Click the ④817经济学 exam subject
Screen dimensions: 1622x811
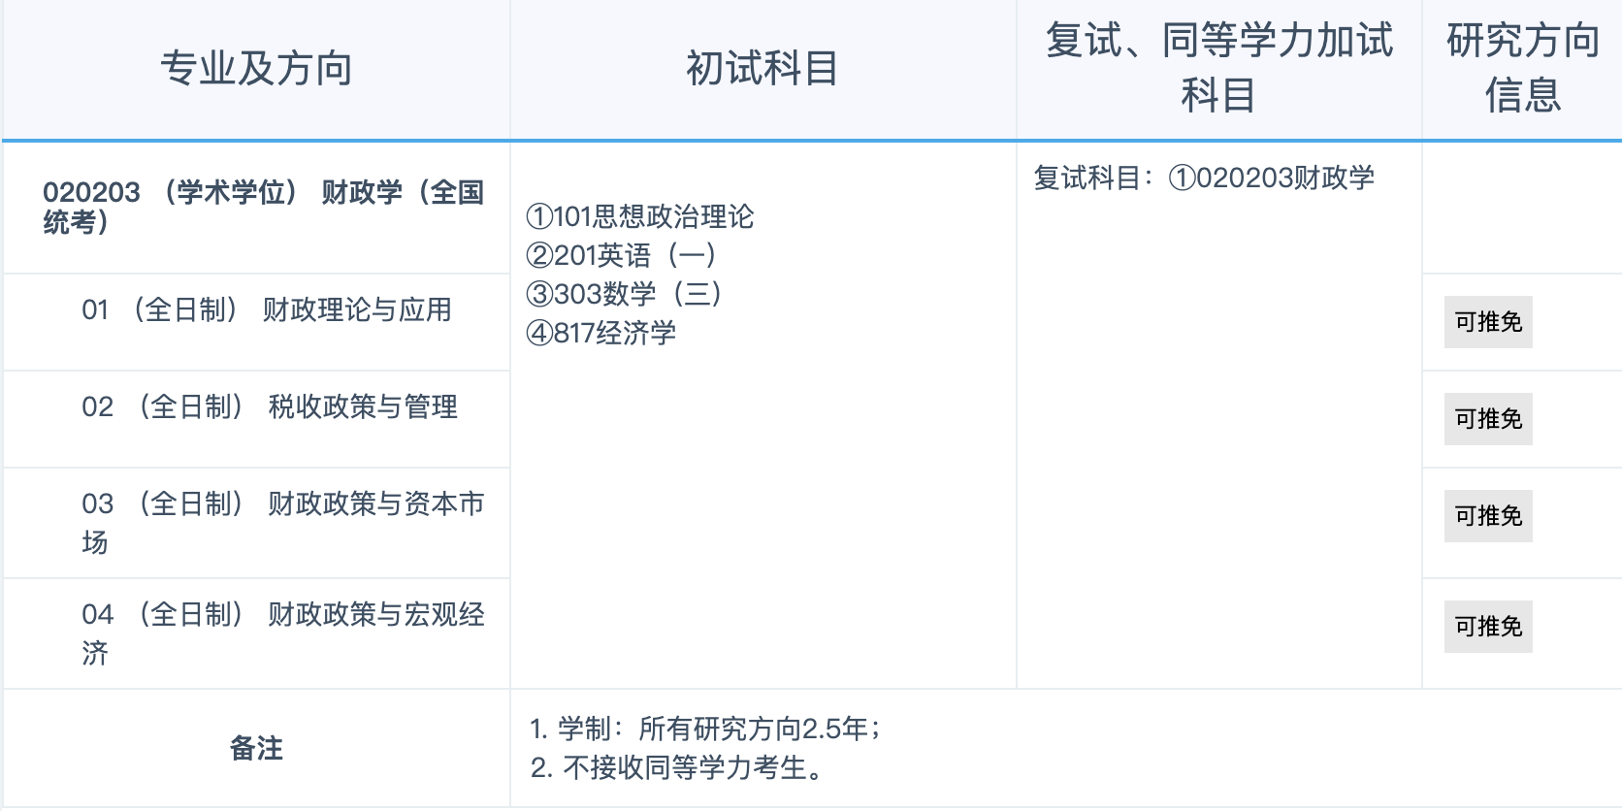(x=600, y=333)
